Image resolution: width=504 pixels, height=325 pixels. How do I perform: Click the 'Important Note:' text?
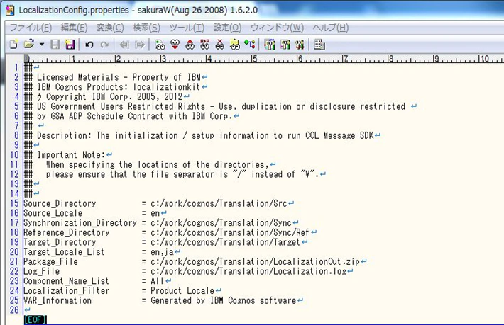[x=71, y=155]
